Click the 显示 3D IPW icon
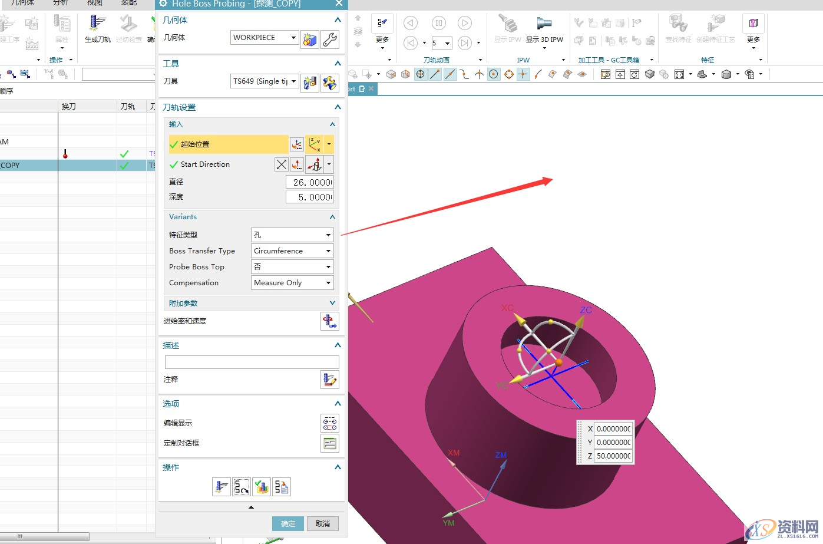The width and height of the screenshot is (823, 544). coord(544,28)
